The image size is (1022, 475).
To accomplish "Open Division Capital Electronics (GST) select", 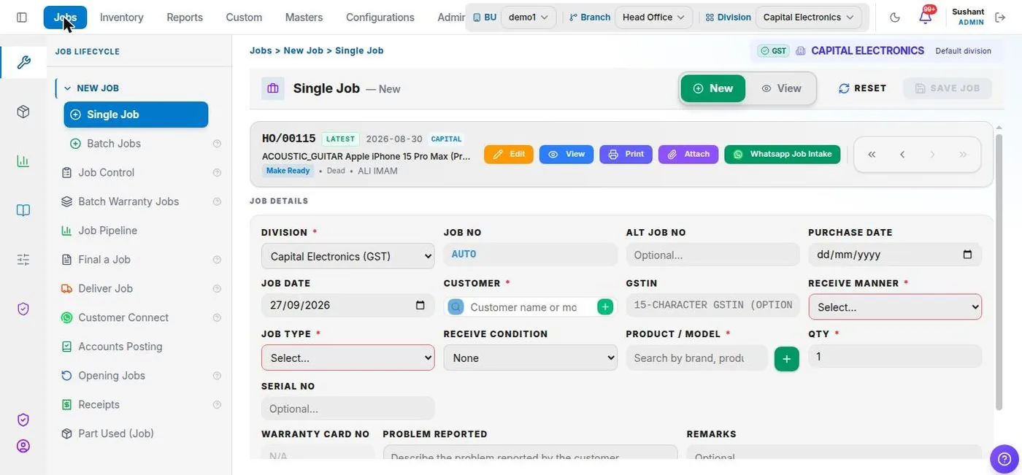I will tap(347, 256).
